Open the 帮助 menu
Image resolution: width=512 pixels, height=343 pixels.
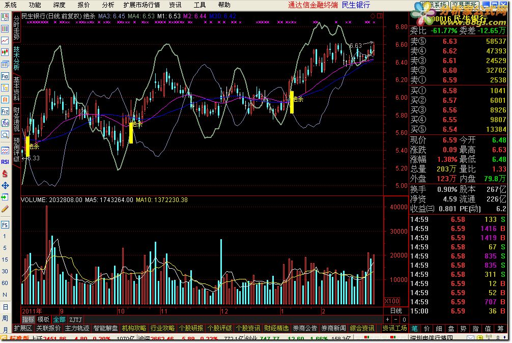224,5
